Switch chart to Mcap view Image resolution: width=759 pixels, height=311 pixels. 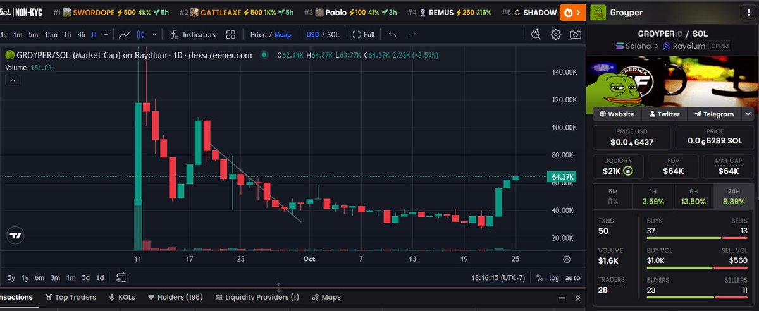pyautogui.click(x=283, y=35)
